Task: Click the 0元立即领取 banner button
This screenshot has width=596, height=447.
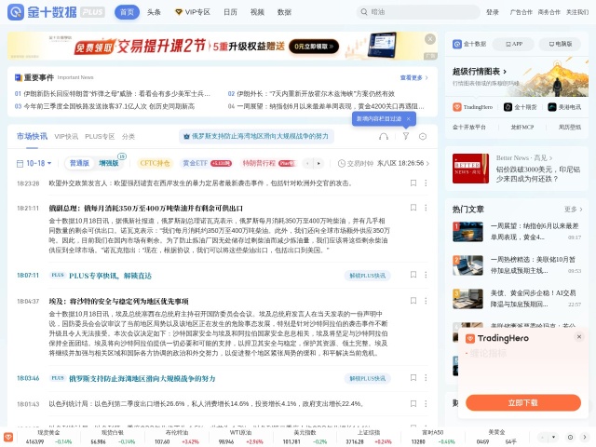Action: point(314,47)
